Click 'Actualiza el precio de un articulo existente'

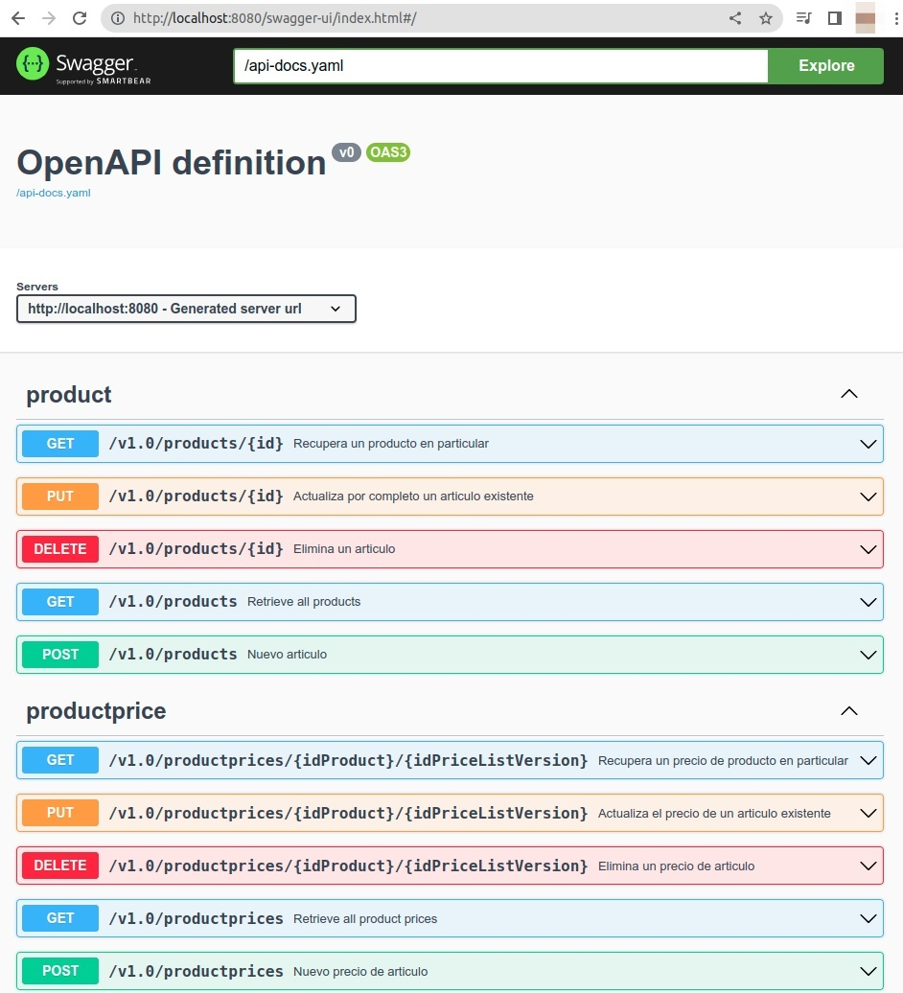click(x=714, y=813)
